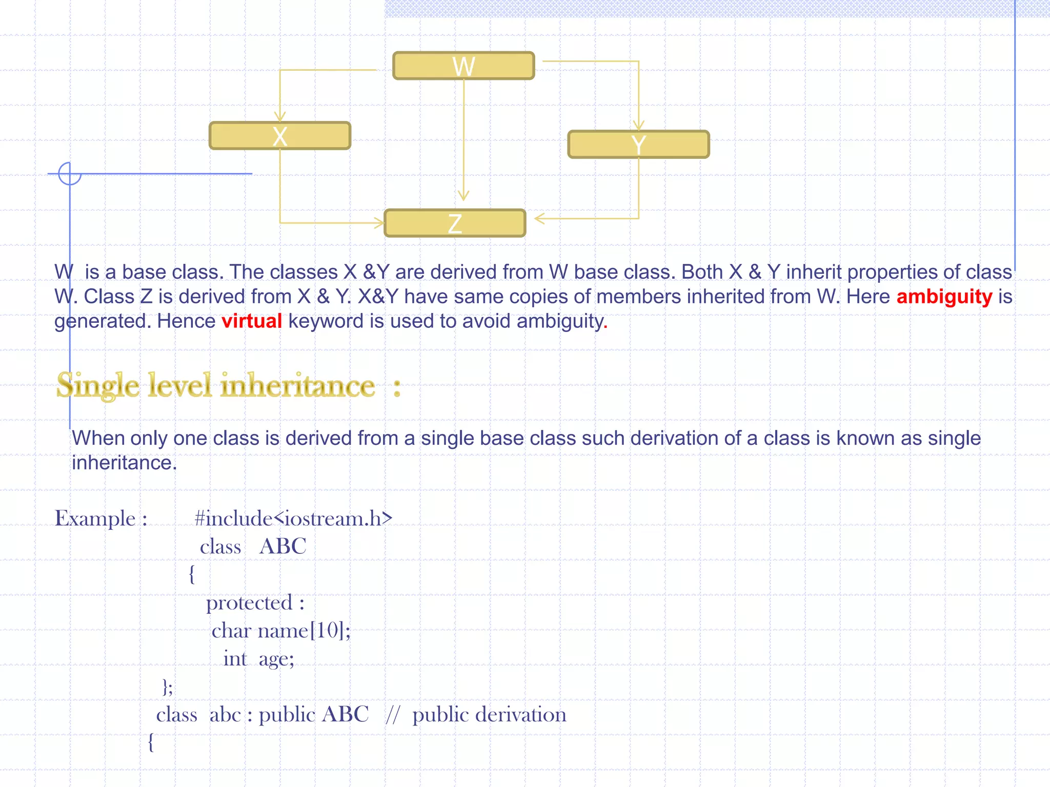Viewport: 1050px width, 787px height.
Task: Click the Y class box
Action: click(638, 144)
